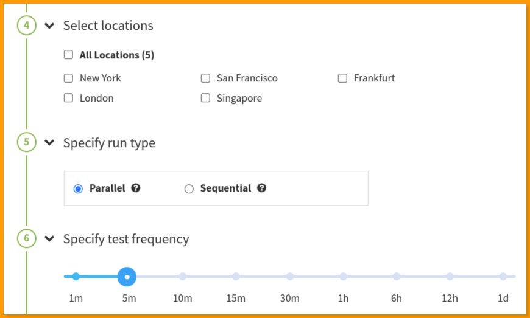
Task: Click the 1d frequency point on slider
Action: click(503, 277)
